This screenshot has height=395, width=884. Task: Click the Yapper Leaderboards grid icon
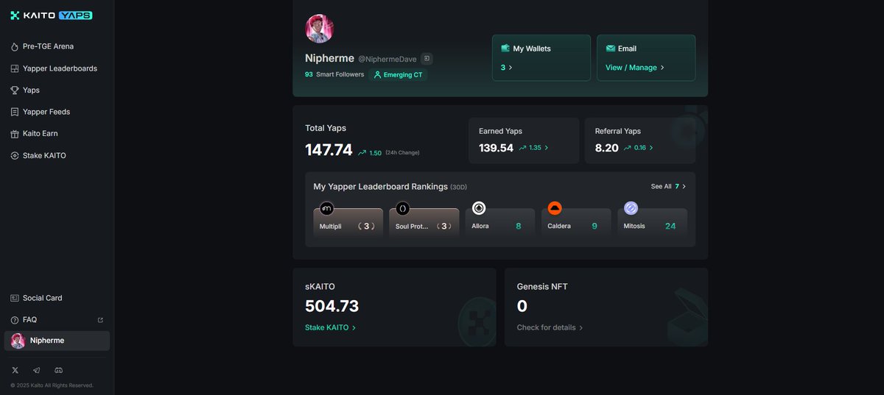coord(15,68)
